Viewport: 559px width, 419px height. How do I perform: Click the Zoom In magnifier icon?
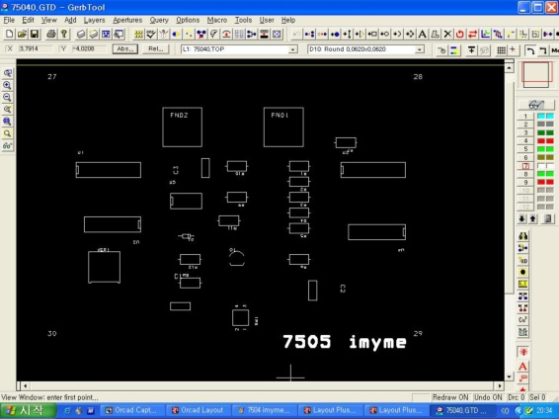[x=7, y=85]
